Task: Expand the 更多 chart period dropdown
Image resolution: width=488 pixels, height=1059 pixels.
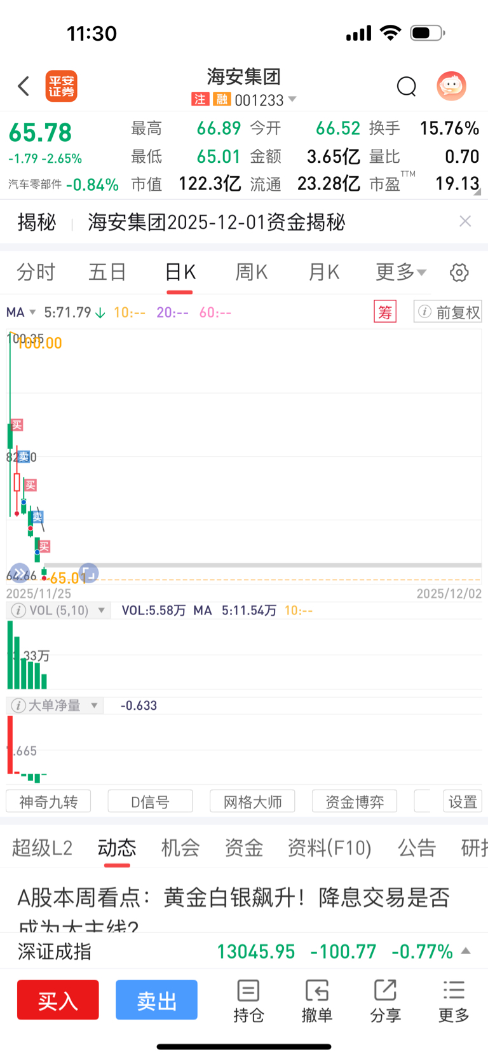Action: (401, 272)
